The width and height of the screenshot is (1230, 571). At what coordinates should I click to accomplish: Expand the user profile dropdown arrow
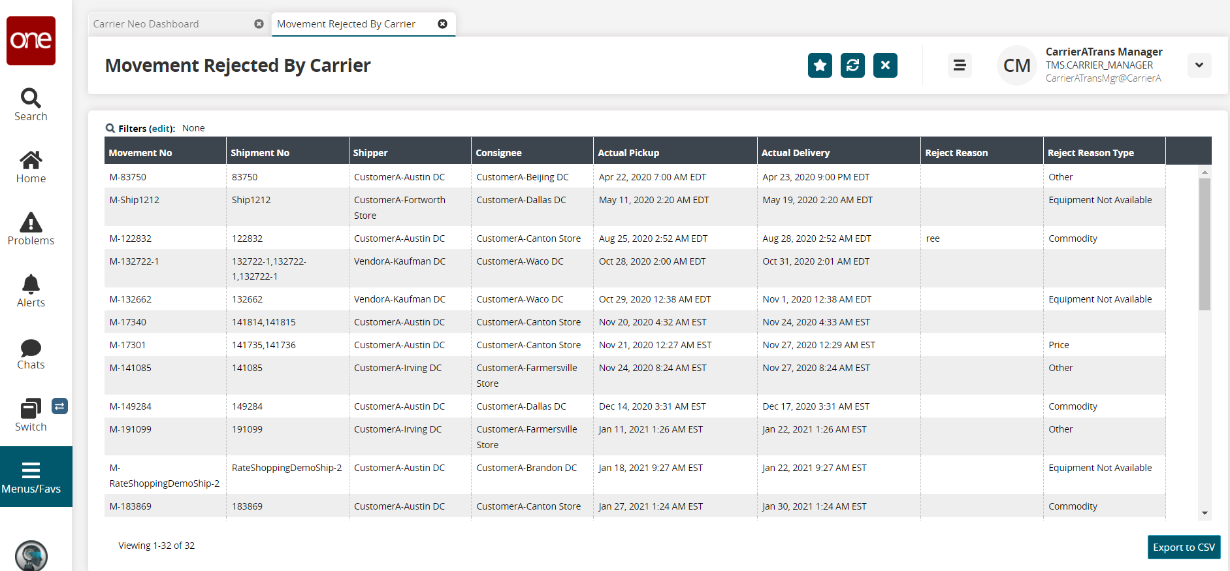(1199, 65)
